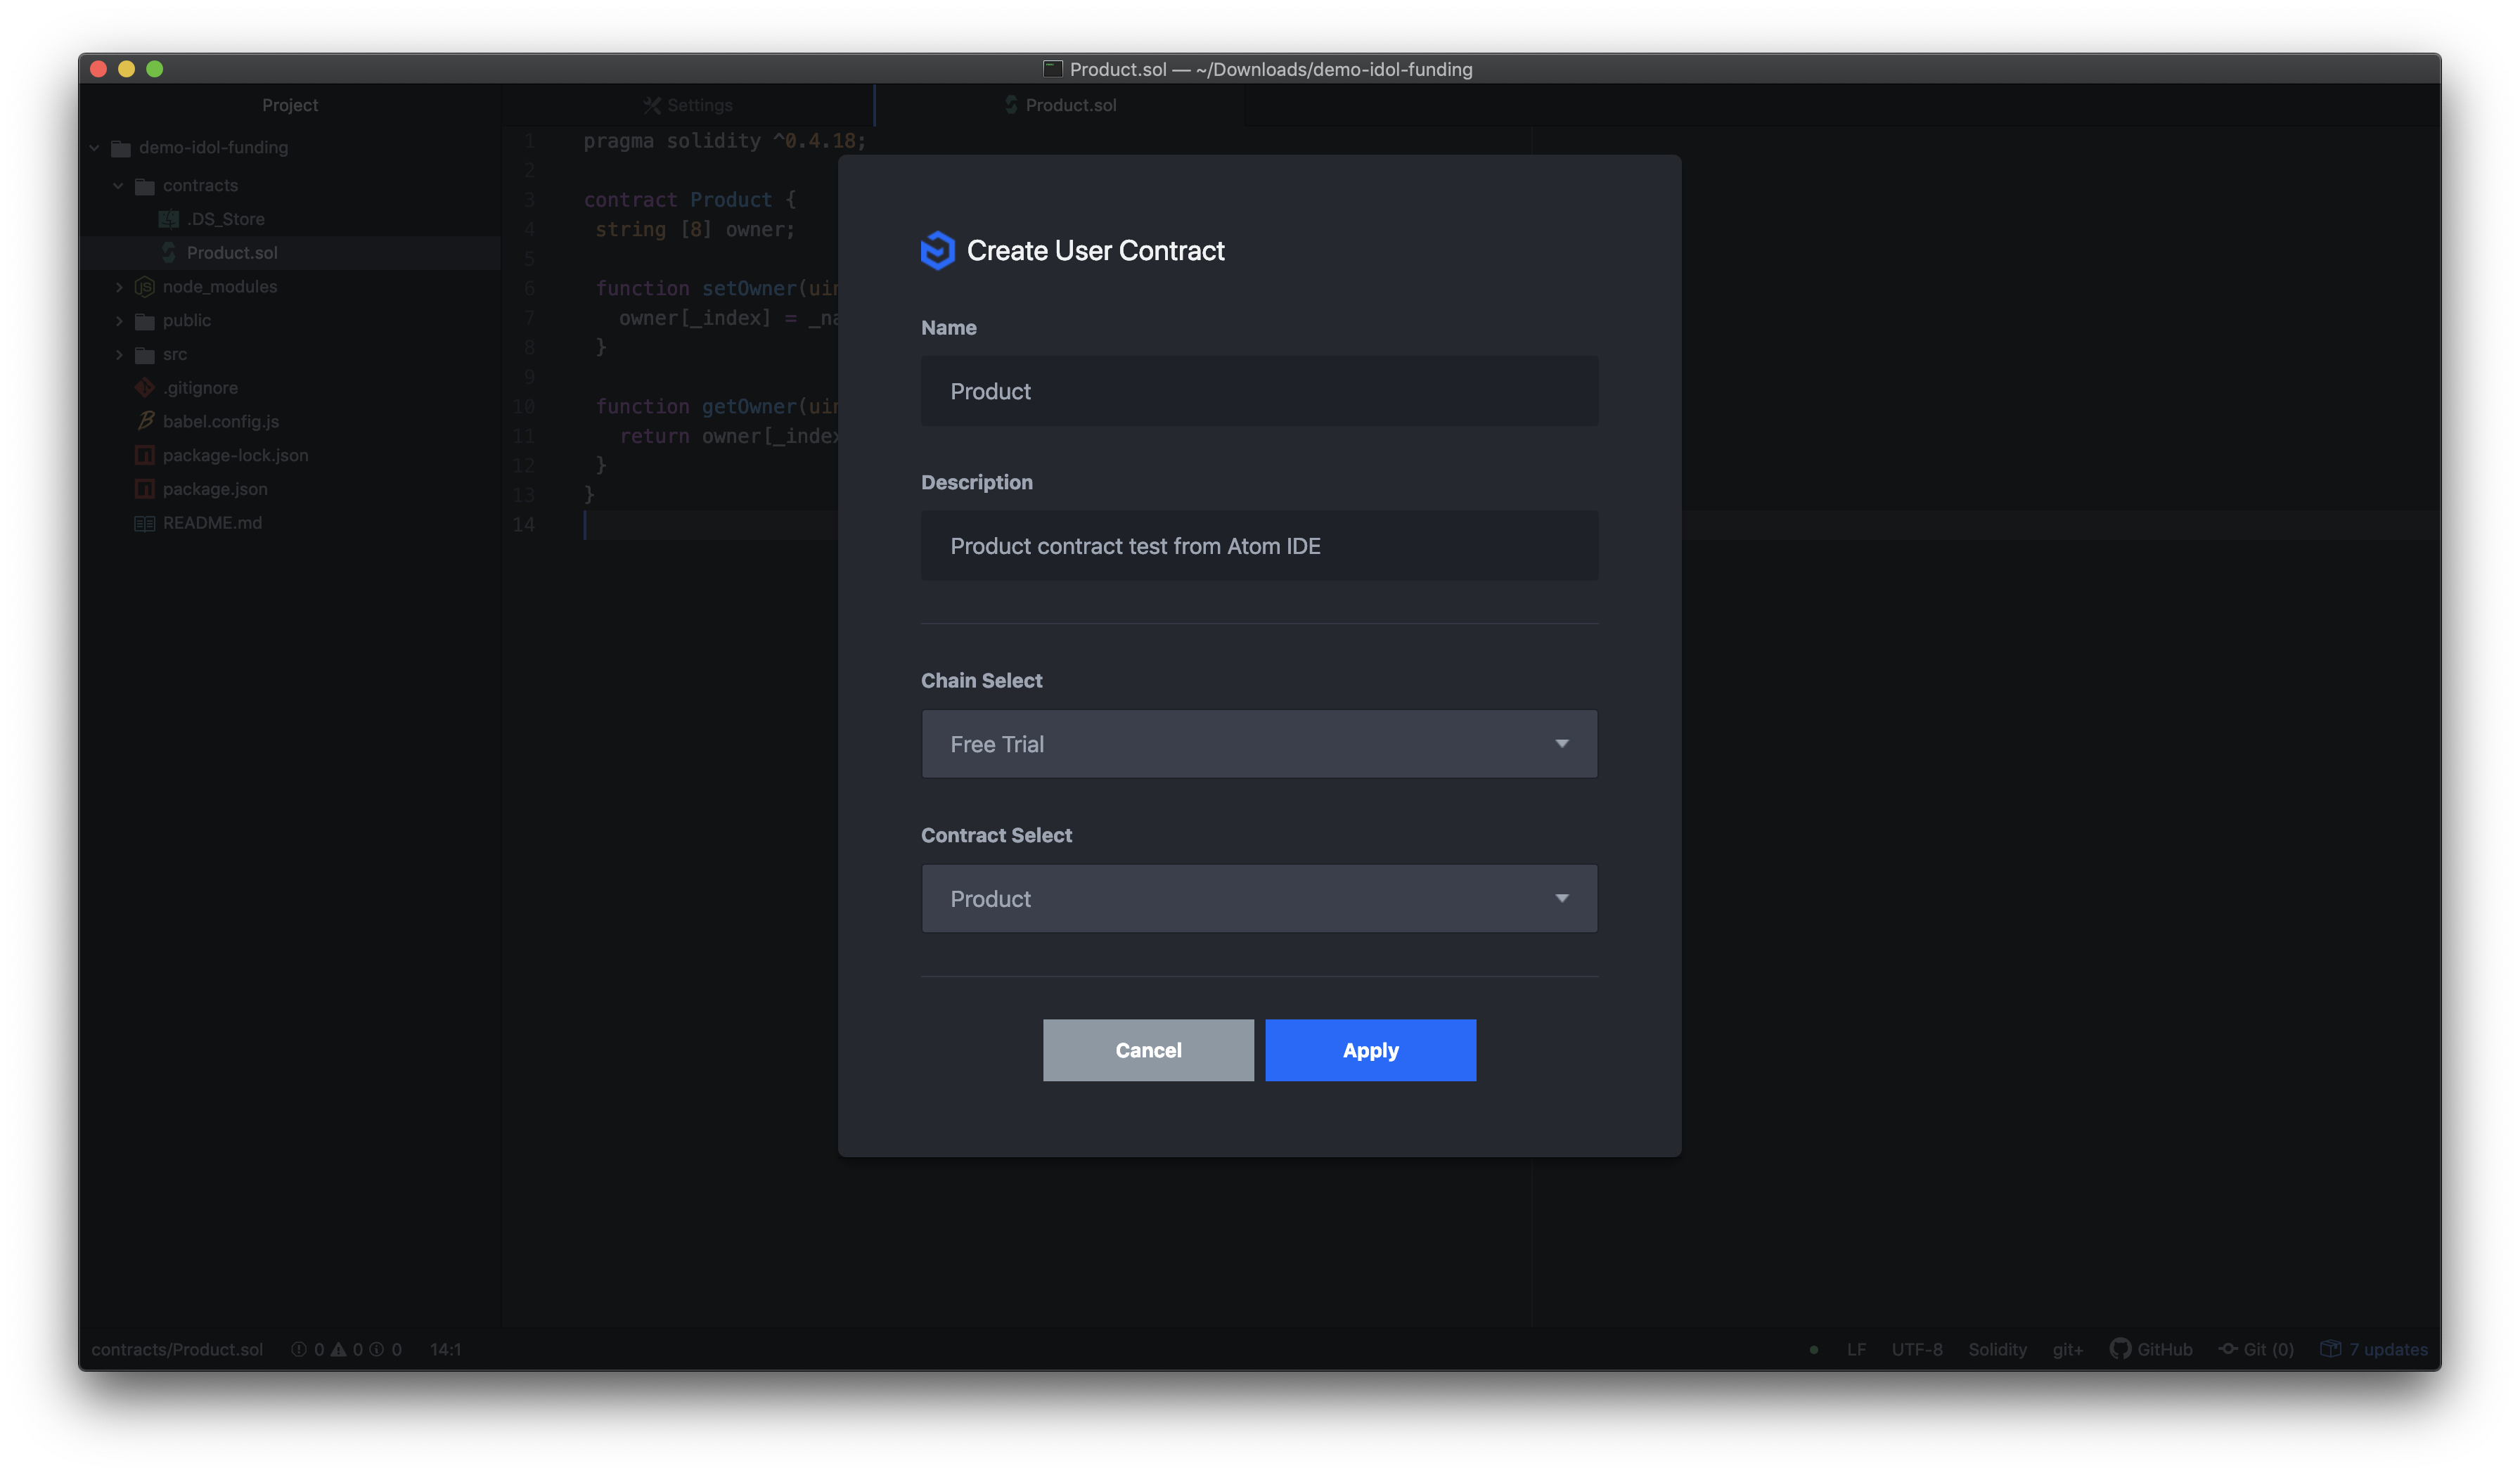This screenshot has height=1475, width=2520.
Task: Open the Contract Select dropdown
Action: point(1259,899)
